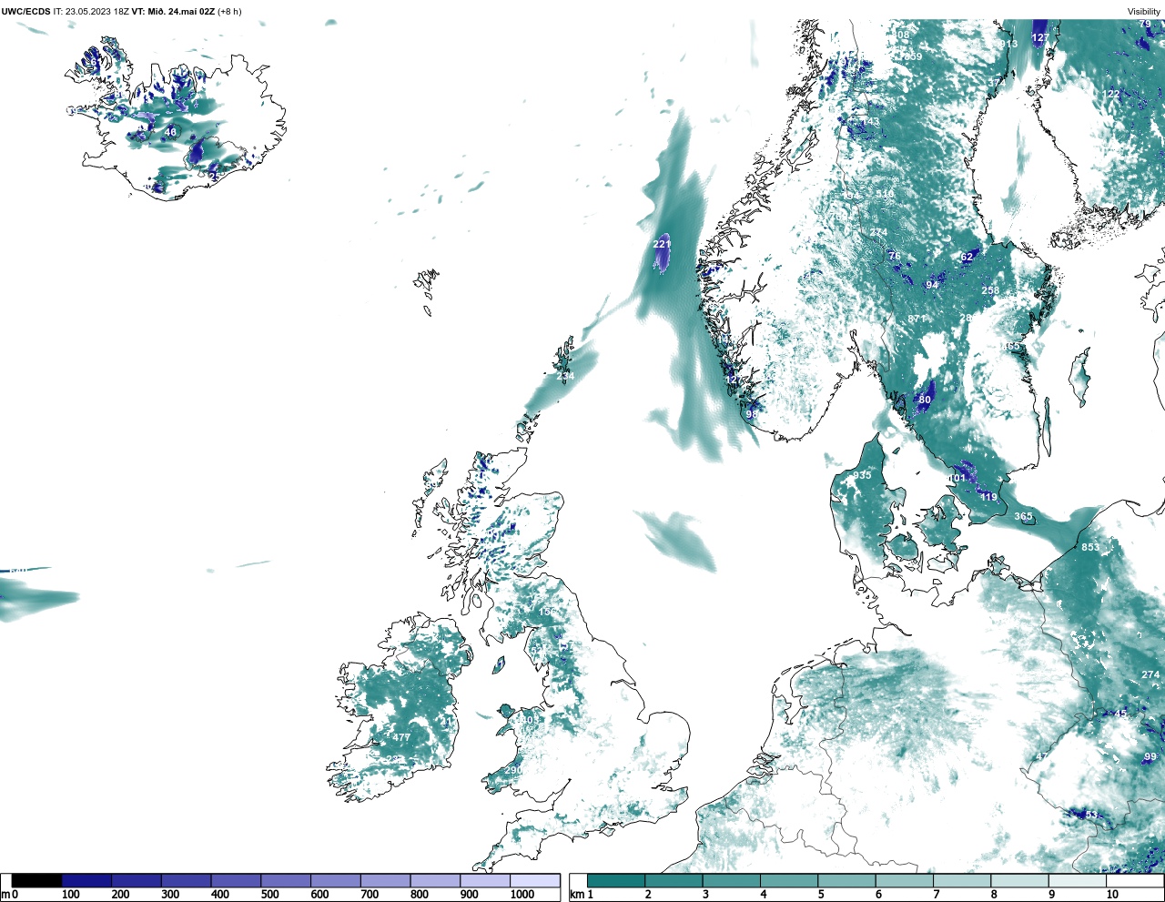Click the '53' value near the bottom right
This screenshot has height=902, width=1165.
[1091, 815]
